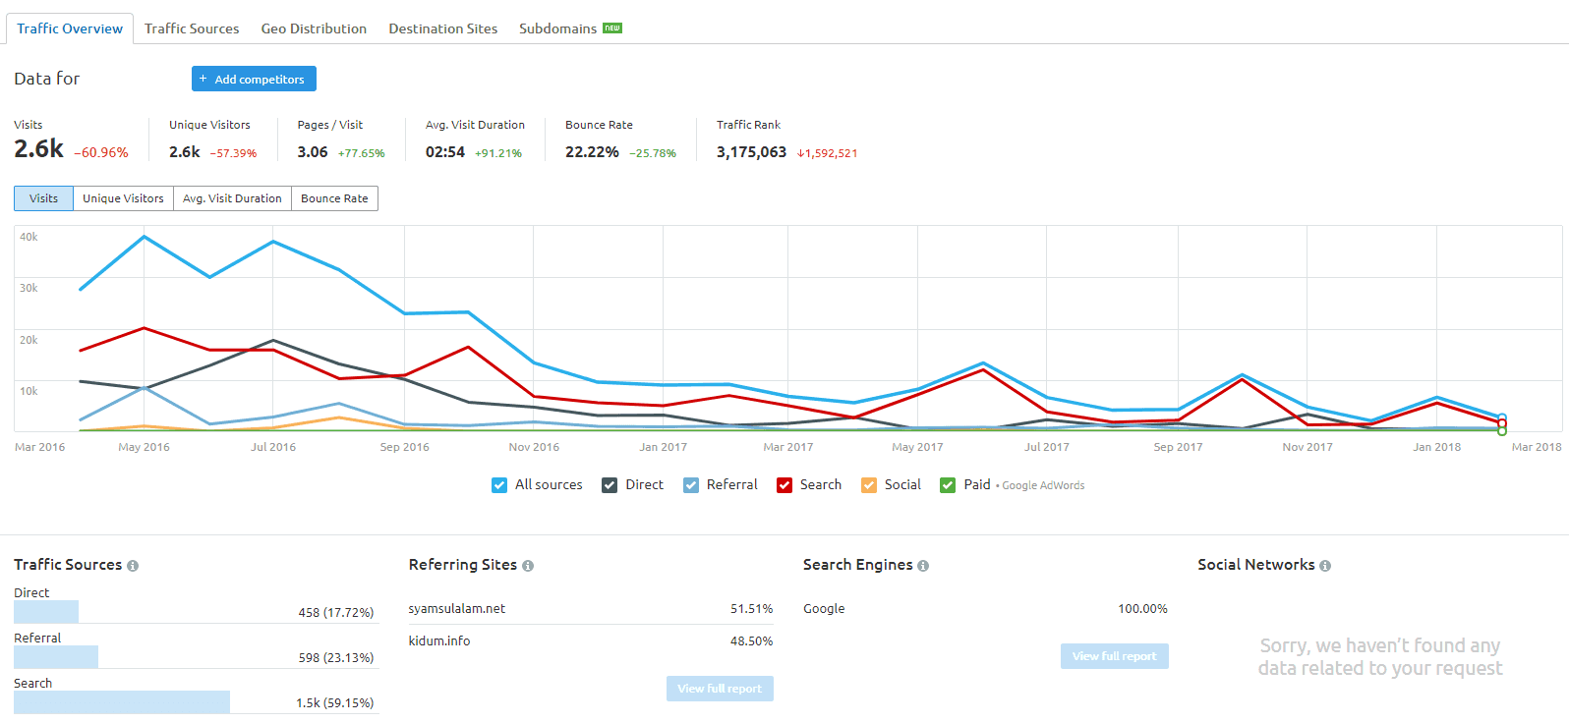Click the 48.50% referring share
The image size is (1569, 723).
pos(751,641)
